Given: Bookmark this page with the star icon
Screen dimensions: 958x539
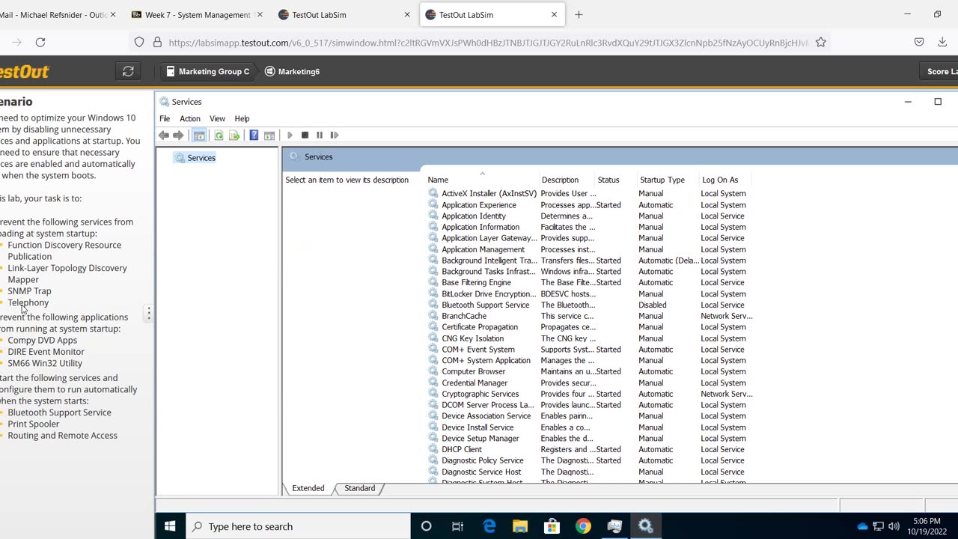Looking at the screenshot, I should pyautogui.click(x=821, y=43).
